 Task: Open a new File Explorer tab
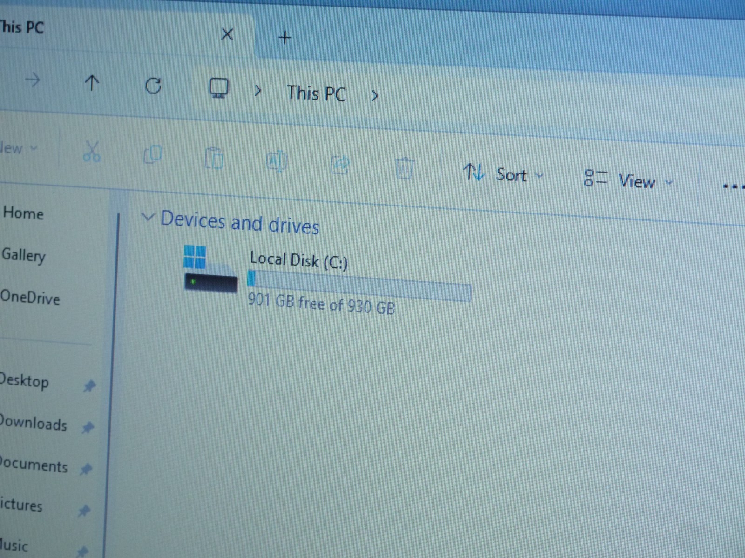pos(284,37)
